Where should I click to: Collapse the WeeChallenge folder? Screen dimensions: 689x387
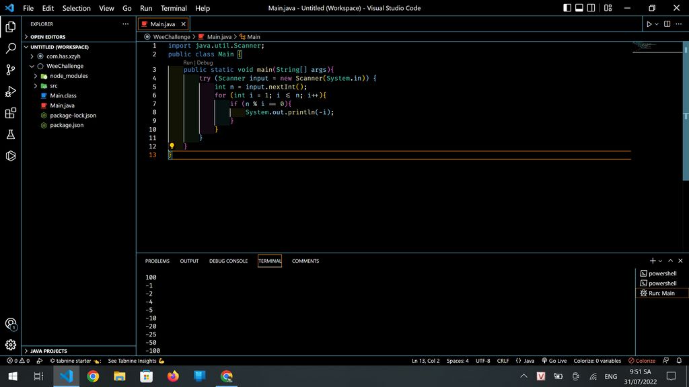pos(65,66)
